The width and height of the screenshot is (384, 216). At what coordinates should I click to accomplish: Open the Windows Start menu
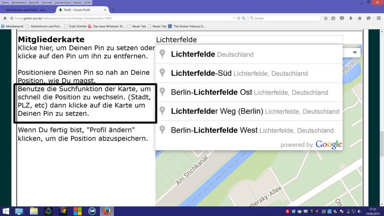point(6,211)
